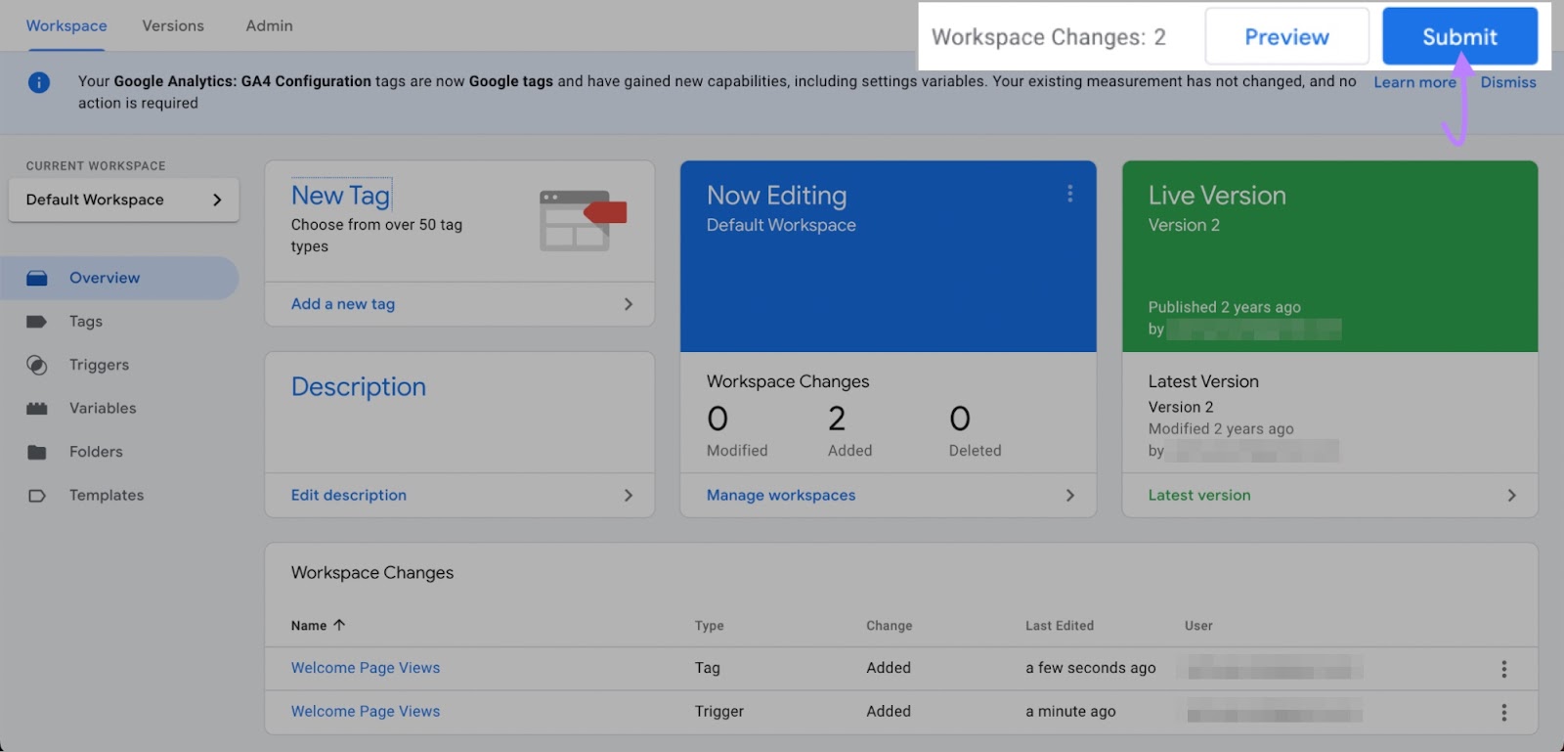The width and height of the screenshot is (1564, 752).
Task: Click the chevron beside Add a new tag
Action: 628,304
